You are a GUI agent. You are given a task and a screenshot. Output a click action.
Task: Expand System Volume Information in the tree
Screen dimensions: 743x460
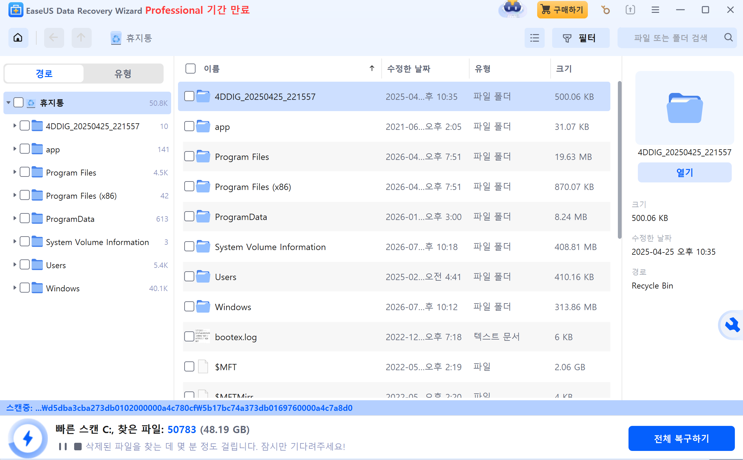14,242
